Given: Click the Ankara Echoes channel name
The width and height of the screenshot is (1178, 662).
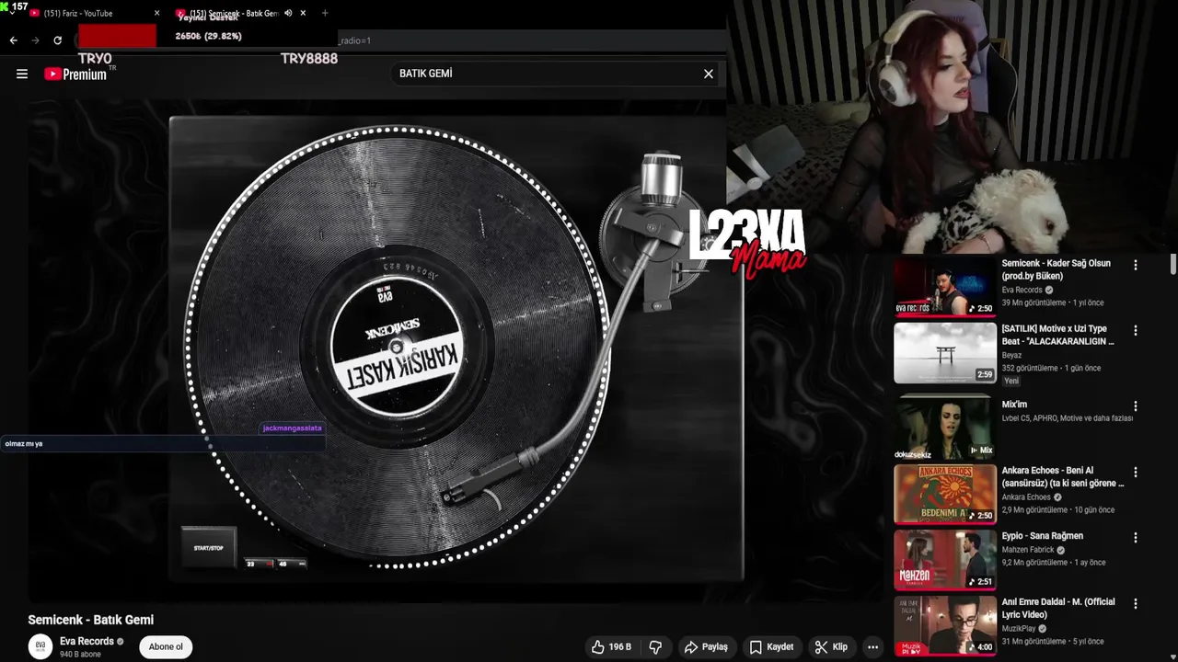Looking at the screenshot, I should (1026, 497).
